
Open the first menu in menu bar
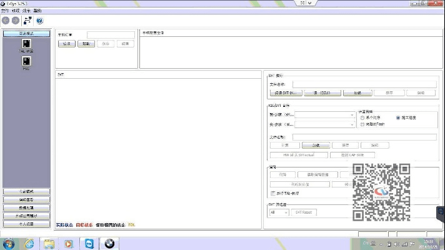[x=5, y=11]
